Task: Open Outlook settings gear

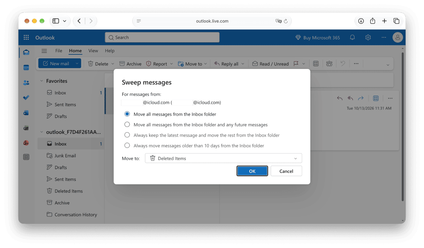Action: 368,38
